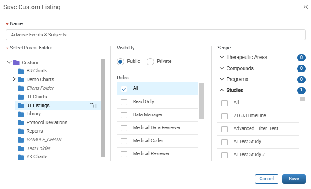Select the YK Charts folder icon
Screen dimensions: 311x189
click(x=21, y=157)
